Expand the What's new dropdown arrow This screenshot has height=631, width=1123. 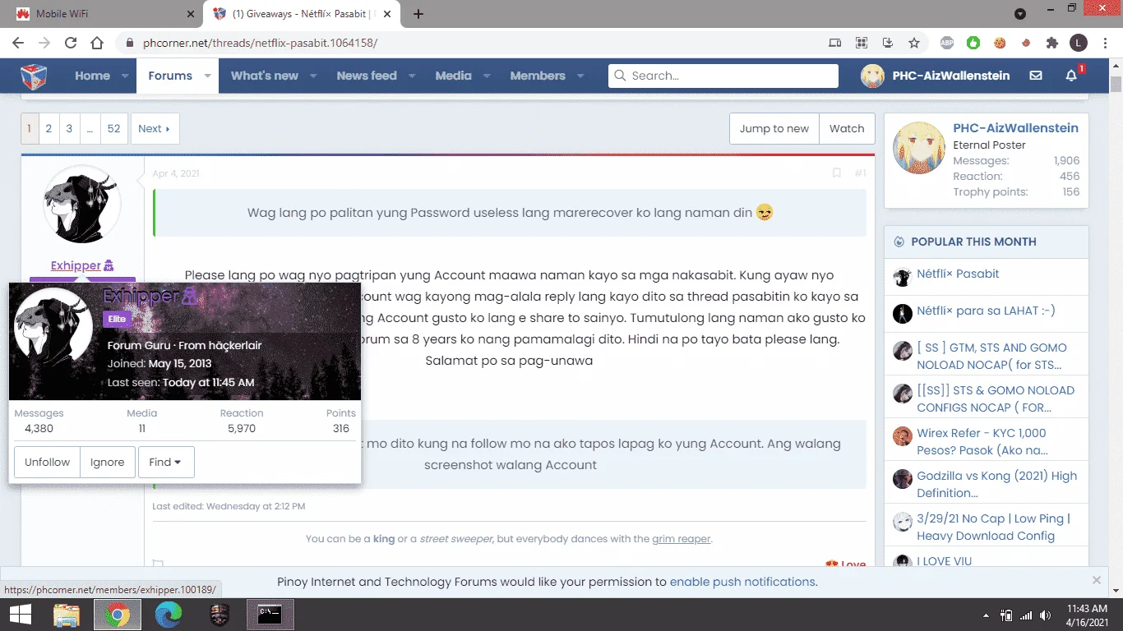coord(313,76)
